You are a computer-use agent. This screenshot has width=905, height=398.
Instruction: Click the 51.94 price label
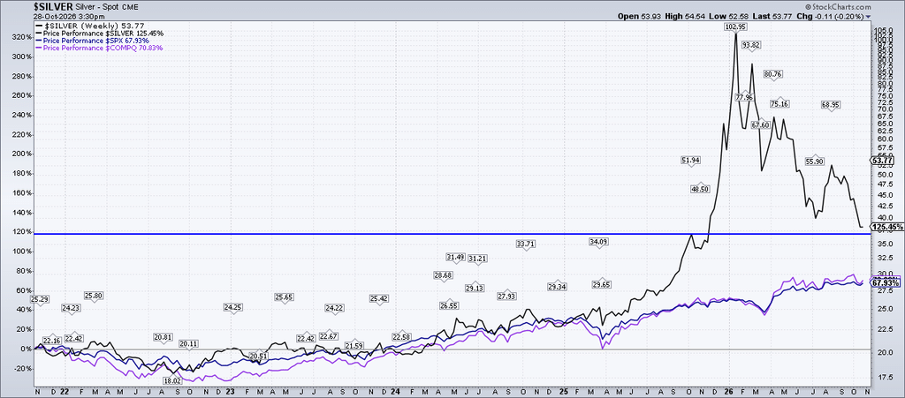(x=691, y=160)
